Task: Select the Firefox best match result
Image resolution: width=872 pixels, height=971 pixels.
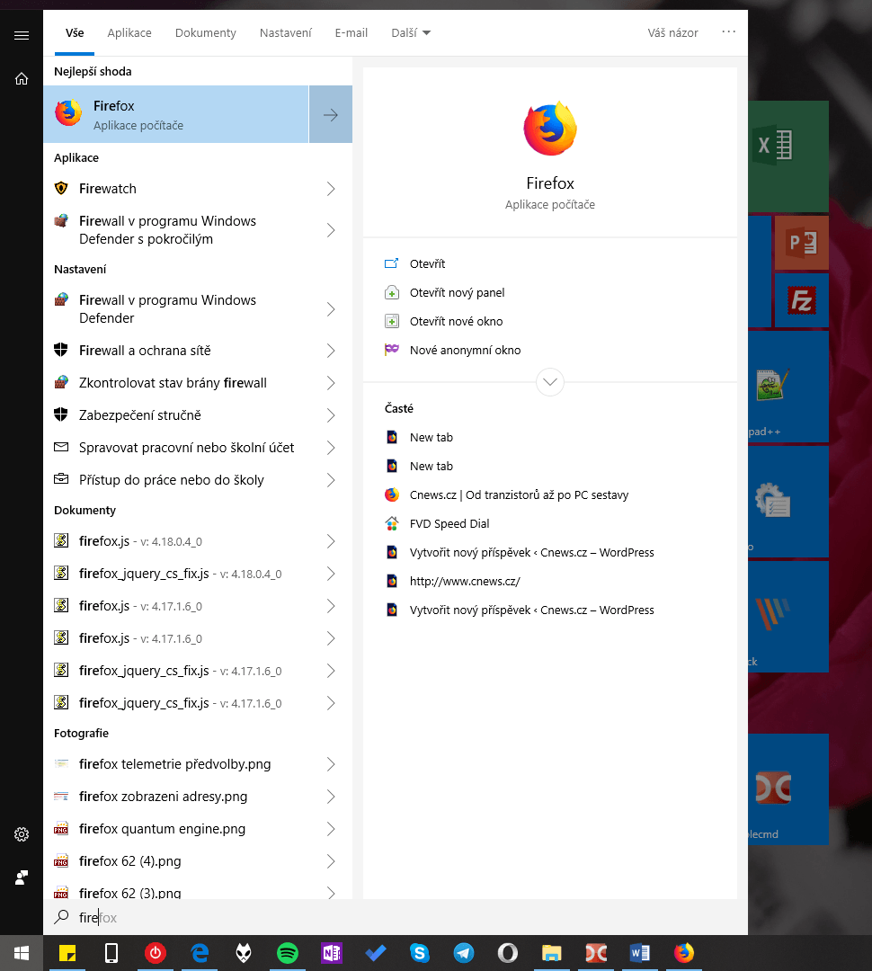Action: click(x=176, y=114)
